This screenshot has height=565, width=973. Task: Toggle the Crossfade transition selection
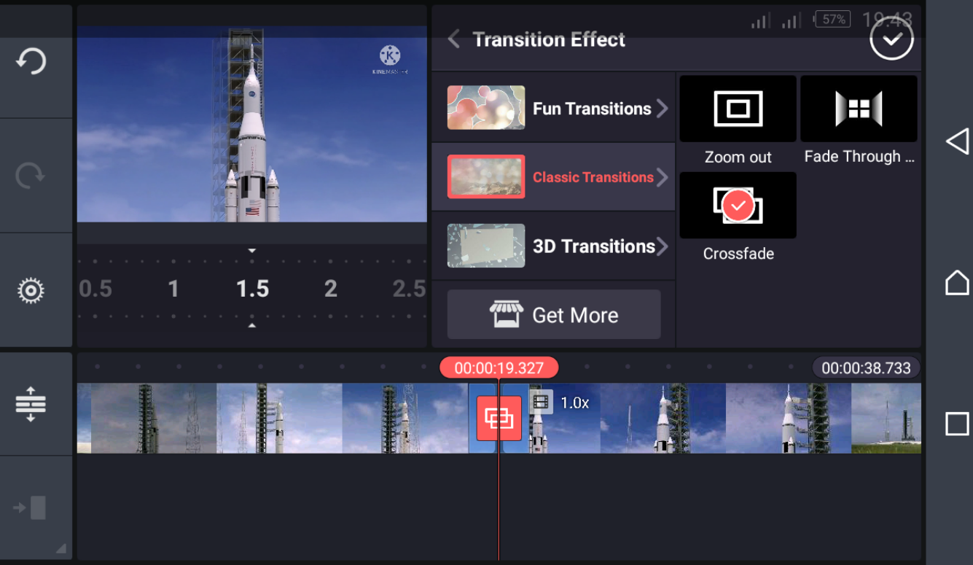point(737,205)
